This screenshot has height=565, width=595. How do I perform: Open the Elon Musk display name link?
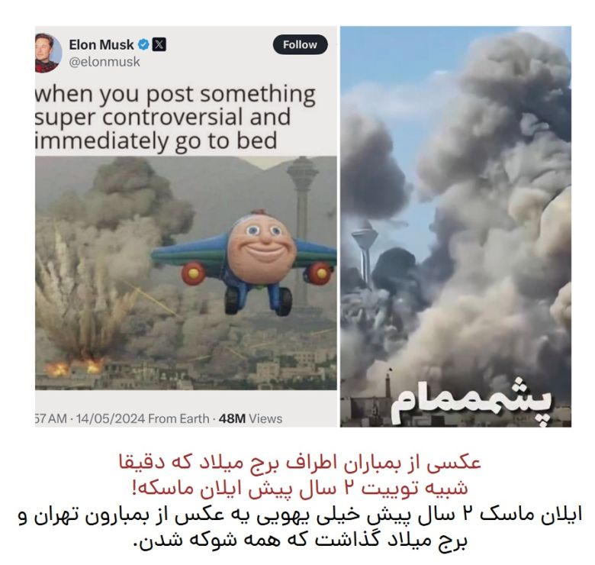coord(101,45)
